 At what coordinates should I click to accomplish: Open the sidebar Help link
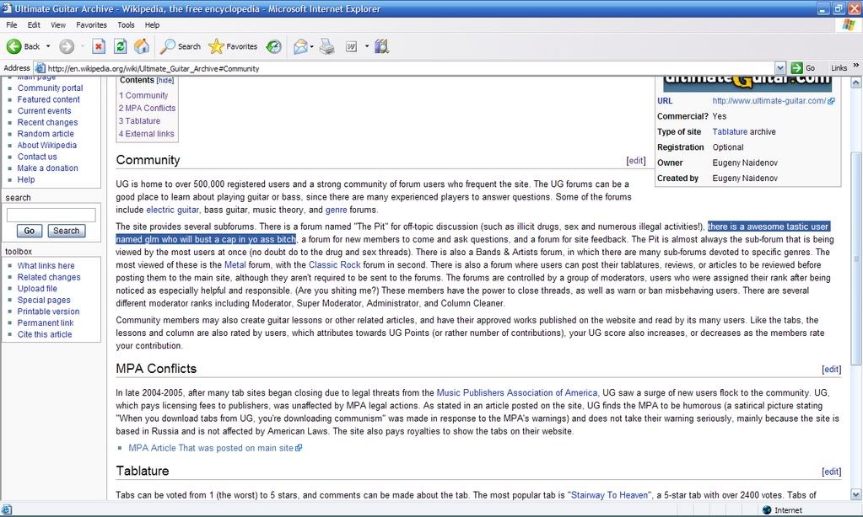tap(26, 179)
